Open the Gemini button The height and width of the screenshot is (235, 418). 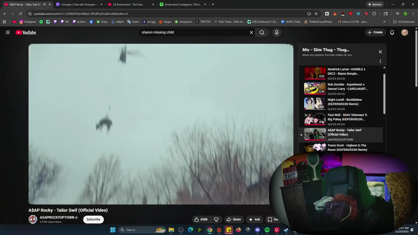point(375,5)
